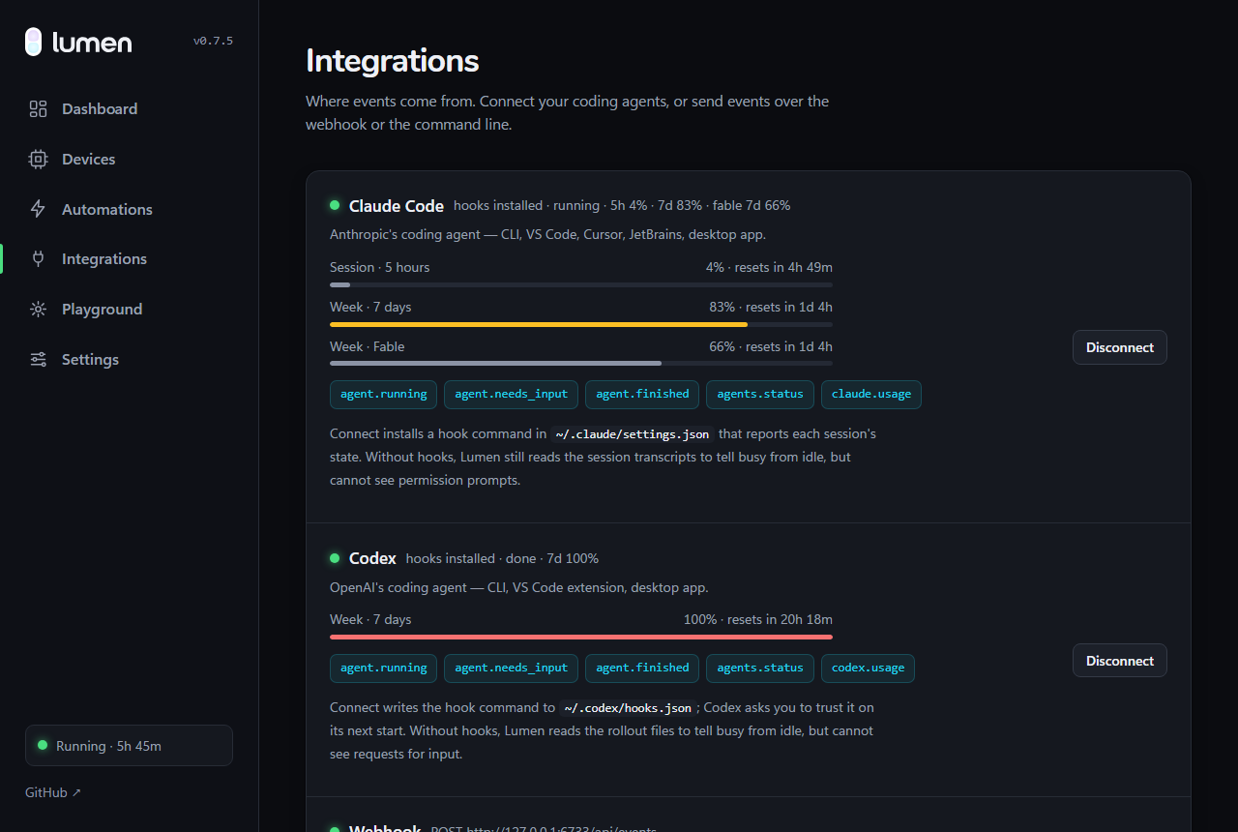Screen dimensions: 1238x832
Task: Click the Codex title
Action: pyautogui.click(x=372, y=559)
